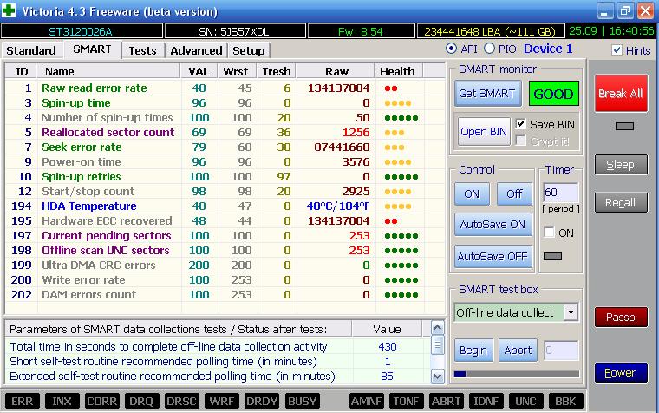Viewport: 659px width, 413px height.
Task: Turn SMART control ON
Action: pyautogui.click(x=472, y=193)
